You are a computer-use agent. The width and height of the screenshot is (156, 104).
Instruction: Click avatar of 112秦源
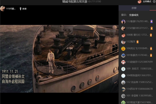click(x=123, y=21)
